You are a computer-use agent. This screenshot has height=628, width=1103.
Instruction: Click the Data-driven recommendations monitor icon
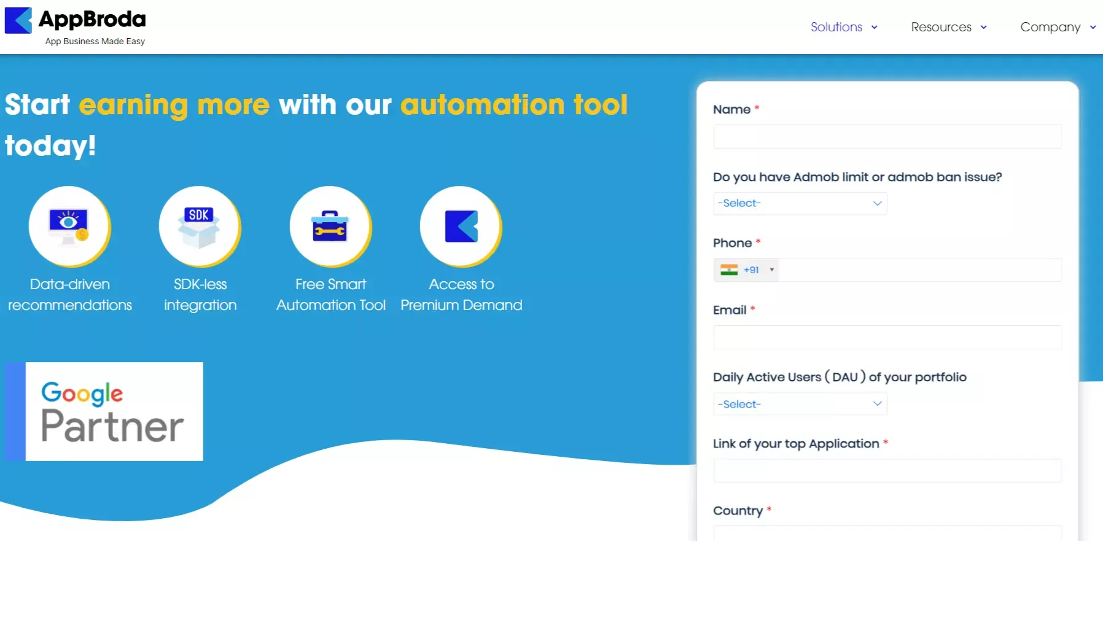pyautogui.click(x=69, y=227)
